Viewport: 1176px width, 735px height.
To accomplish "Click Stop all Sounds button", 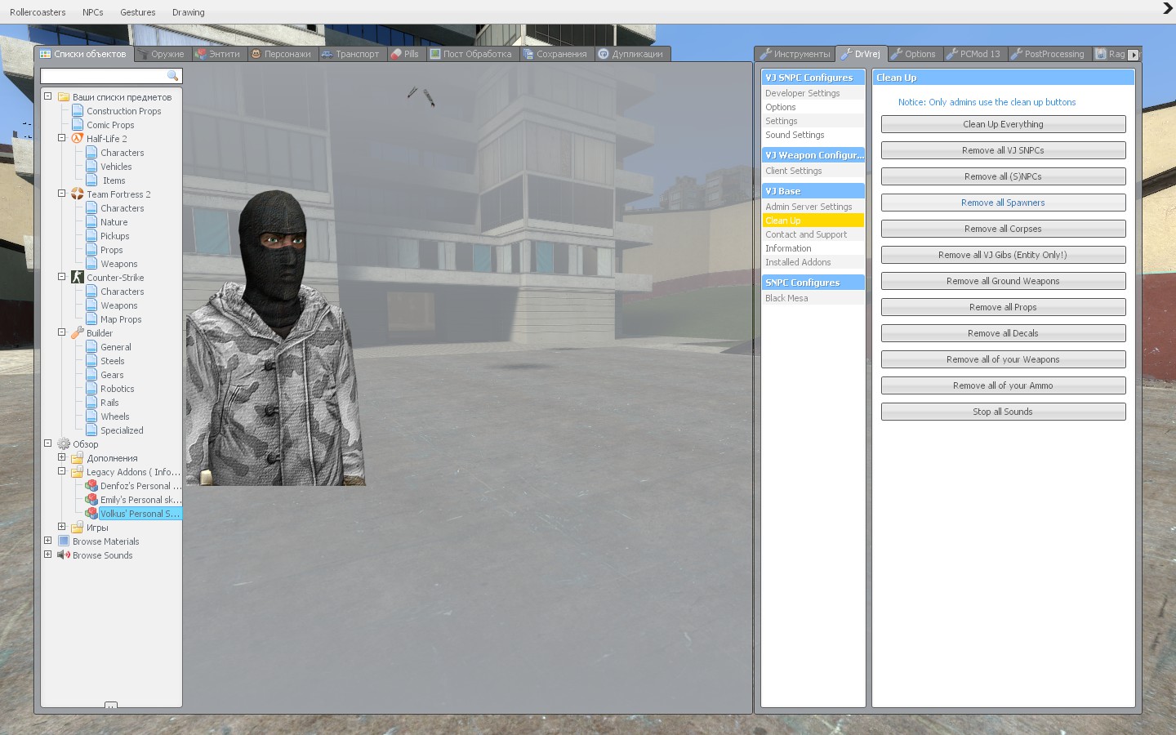I will 1003,412.
